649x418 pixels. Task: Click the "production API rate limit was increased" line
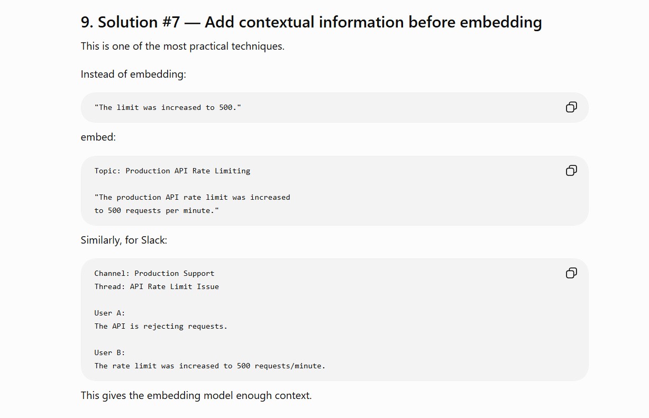192,197
